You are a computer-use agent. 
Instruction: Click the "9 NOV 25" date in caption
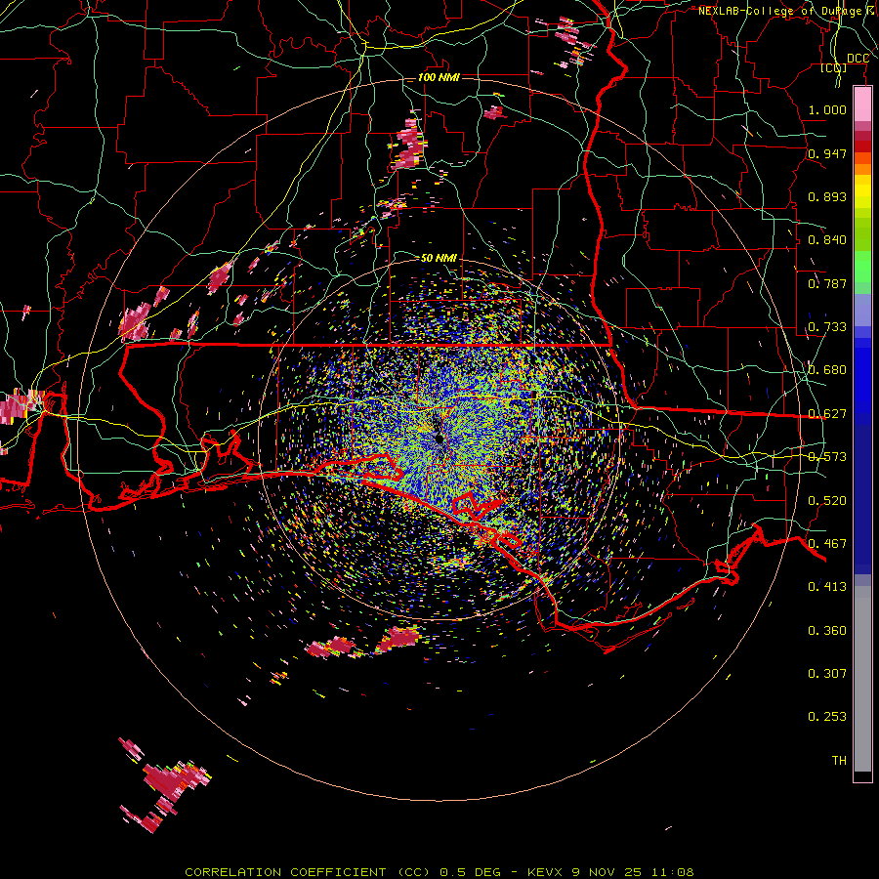pyautogui.click(x=607, y=872)
